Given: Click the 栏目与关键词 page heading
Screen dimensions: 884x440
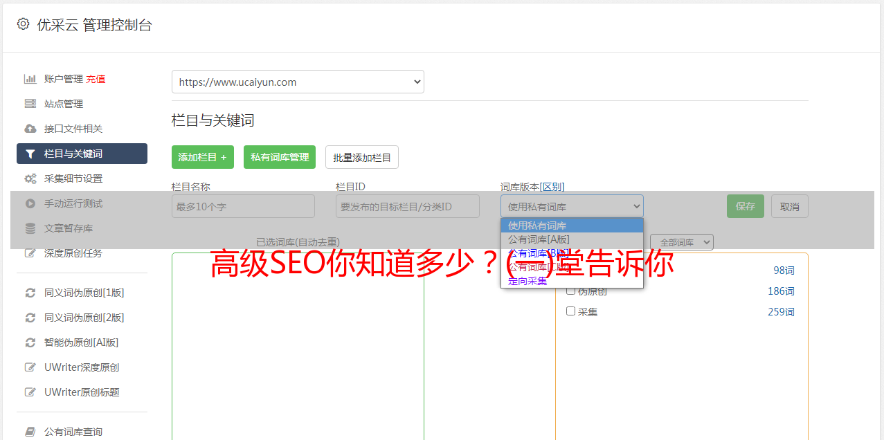Looking at the screenshot, I should [213, 120].
